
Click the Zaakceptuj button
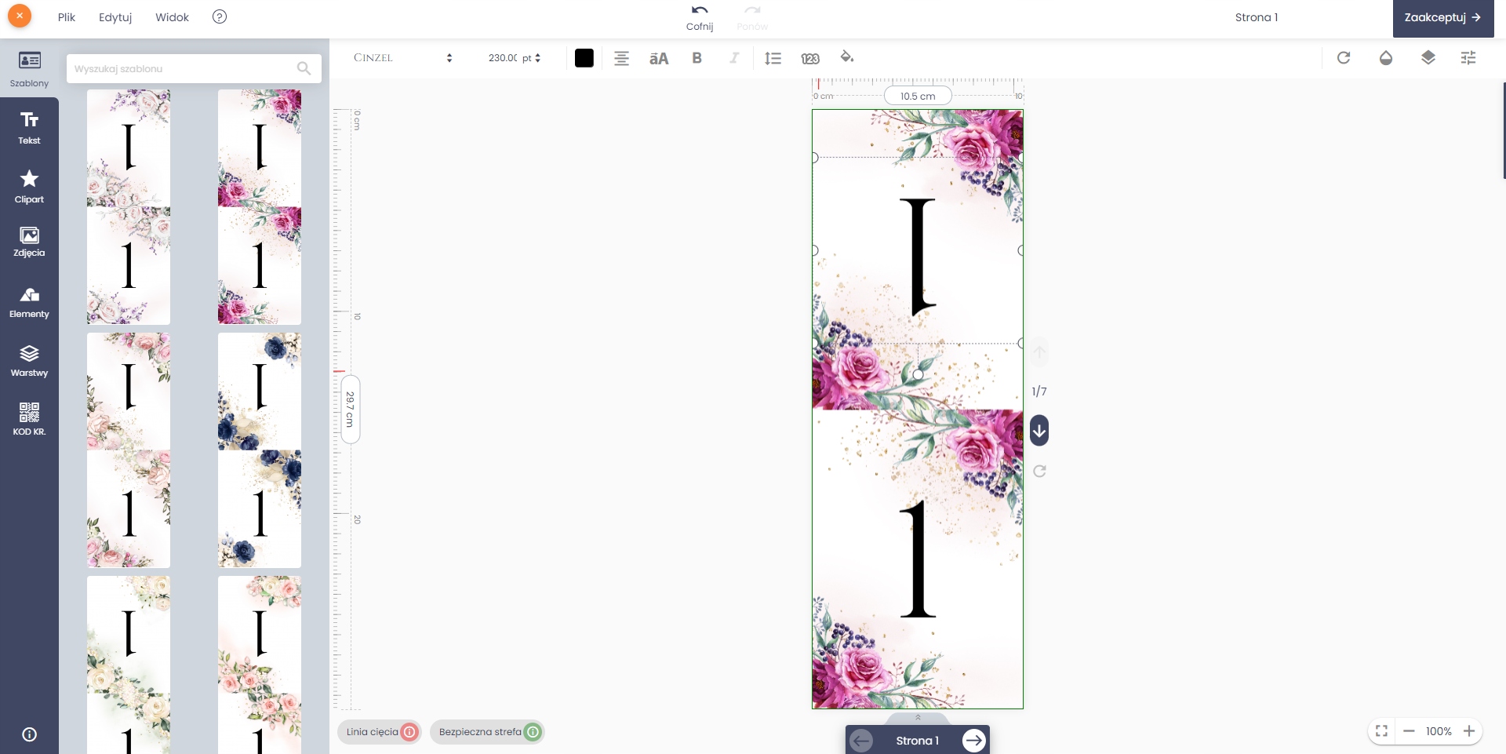click(1442, 17)
